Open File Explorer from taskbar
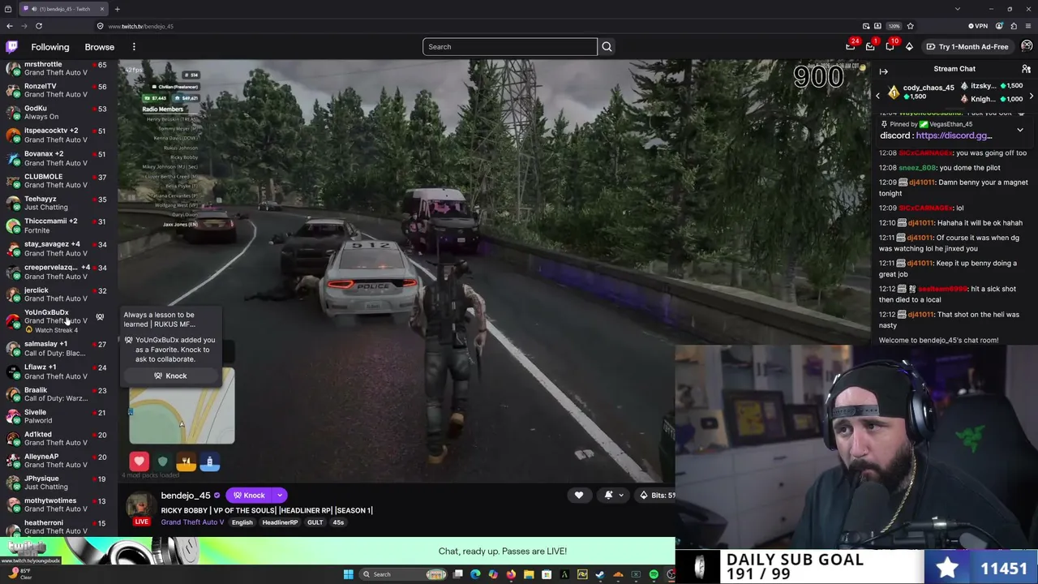The image size is (1038, 584). (529, 574)
